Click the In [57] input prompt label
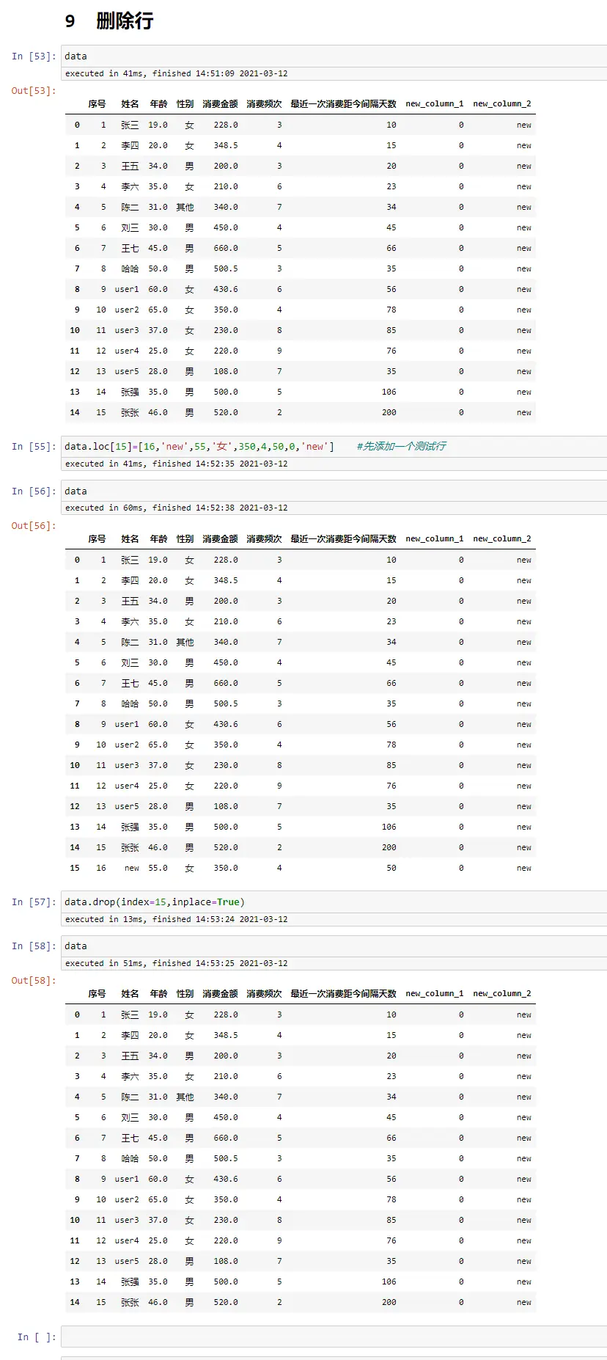This screenshot has width=607, height=1360. tap(33, 902)
